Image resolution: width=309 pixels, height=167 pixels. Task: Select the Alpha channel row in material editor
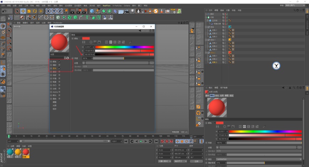[x=55, y=92]
